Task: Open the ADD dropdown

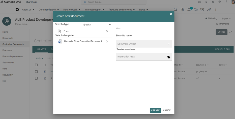Action: pos(39,58)
